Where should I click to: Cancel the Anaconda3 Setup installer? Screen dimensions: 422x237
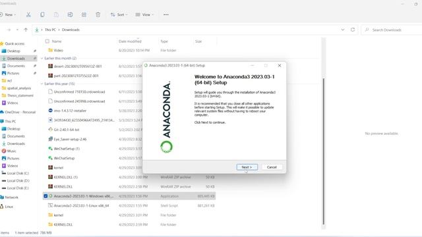(x=272, y=167)
